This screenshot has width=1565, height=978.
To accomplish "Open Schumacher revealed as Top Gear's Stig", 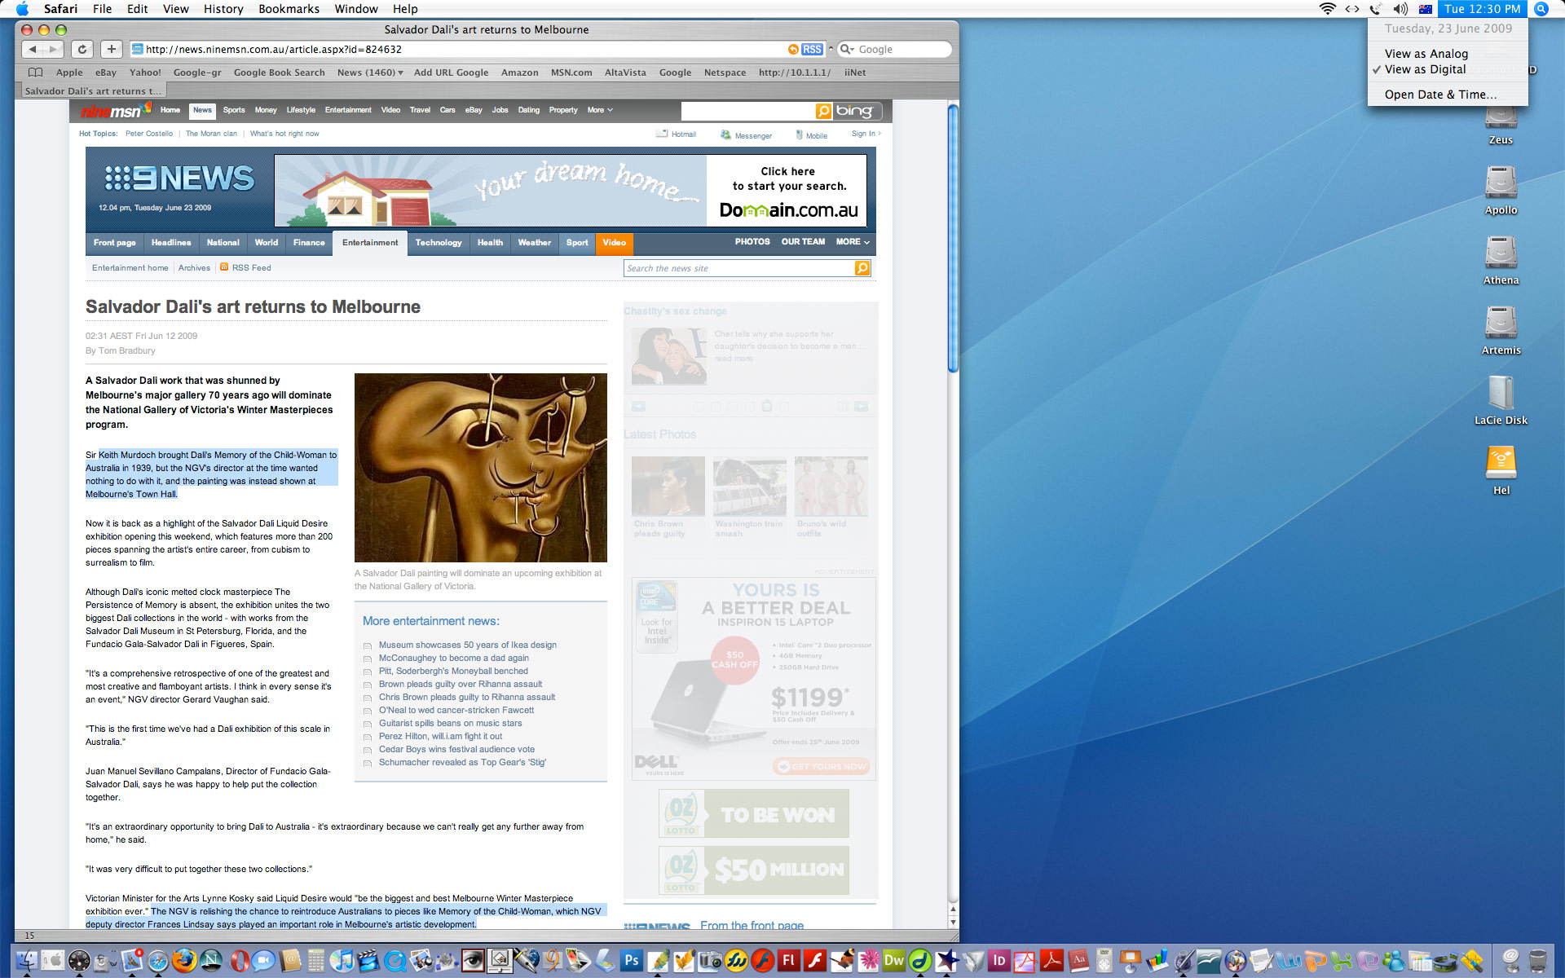I will pyautogui.click(x=462, y=762).
